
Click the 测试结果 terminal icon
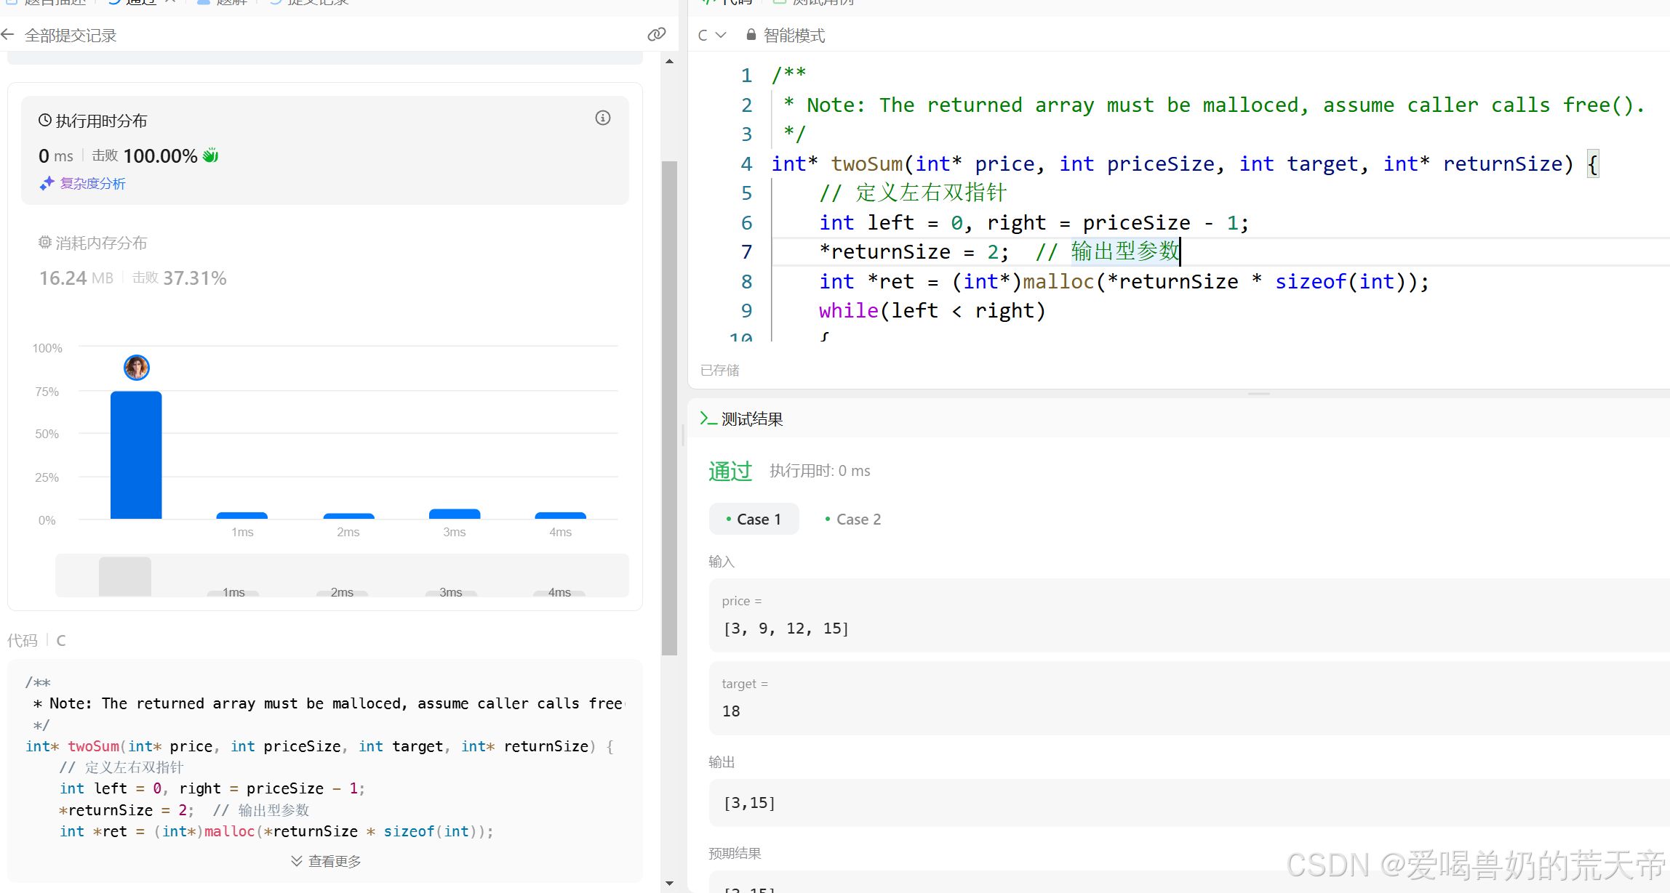click(708, 419)
